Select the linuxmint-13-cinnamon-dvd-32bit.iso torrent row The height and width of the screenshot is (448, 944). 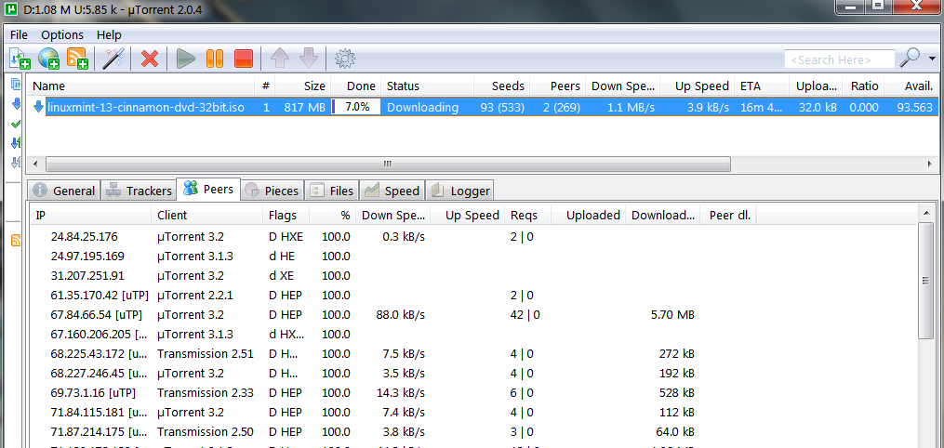[146, 107]
